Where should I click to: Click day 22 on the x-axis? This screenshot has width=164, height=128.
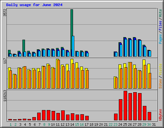coord(111,124)
